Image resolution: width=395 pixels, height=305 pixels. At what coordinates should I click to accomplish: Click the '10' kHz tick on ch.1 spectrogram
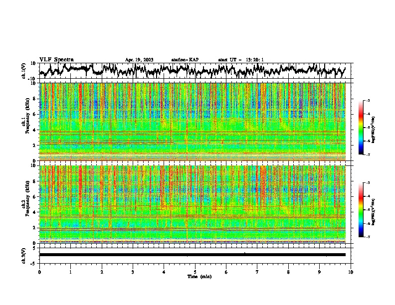click(33, 83)
